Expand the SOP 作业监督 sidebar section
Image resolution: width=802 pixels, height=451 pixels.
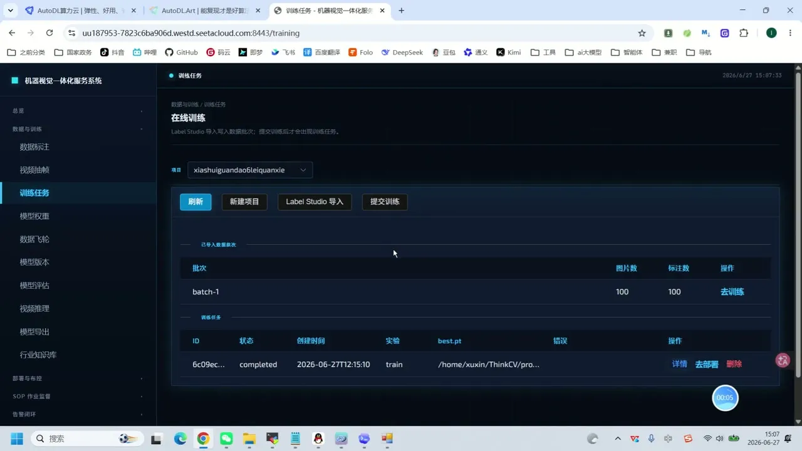coord(78,397)
